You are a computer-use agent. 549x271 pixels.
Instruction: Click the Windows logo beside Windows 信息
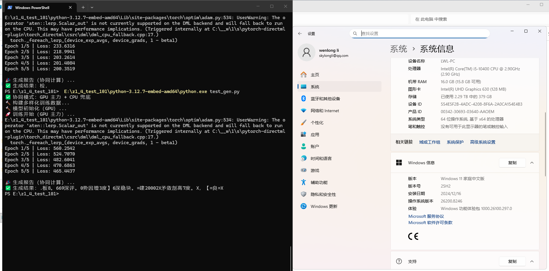[x=399, y=162]
